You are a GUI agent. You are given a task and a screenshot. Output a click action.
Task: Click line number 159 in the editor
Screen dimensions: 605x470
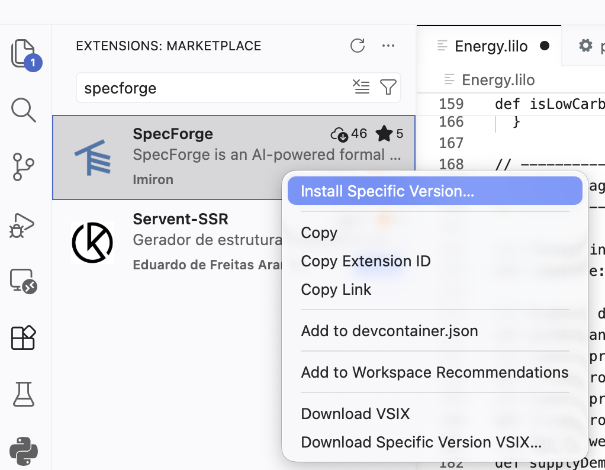point(451,104)
